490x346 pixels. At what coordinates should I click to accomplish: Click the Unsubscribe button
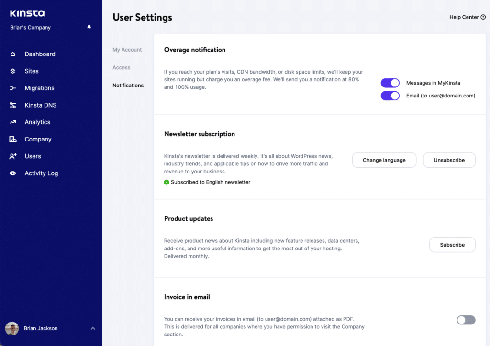pyautogui.click(x=449, y=160)
